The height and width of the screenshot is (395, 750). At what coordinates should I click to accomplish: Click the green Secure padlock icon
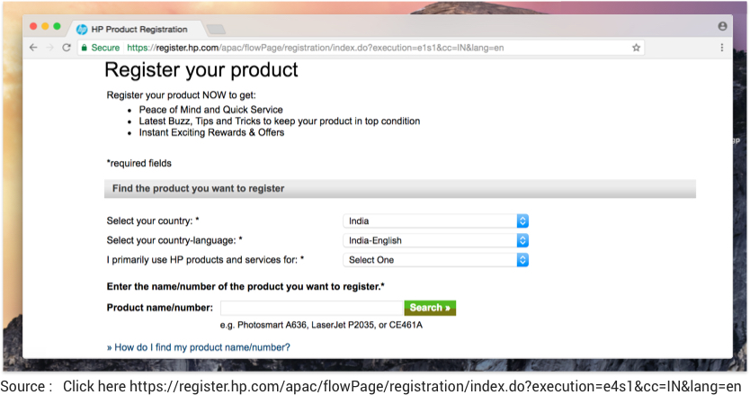85,48
